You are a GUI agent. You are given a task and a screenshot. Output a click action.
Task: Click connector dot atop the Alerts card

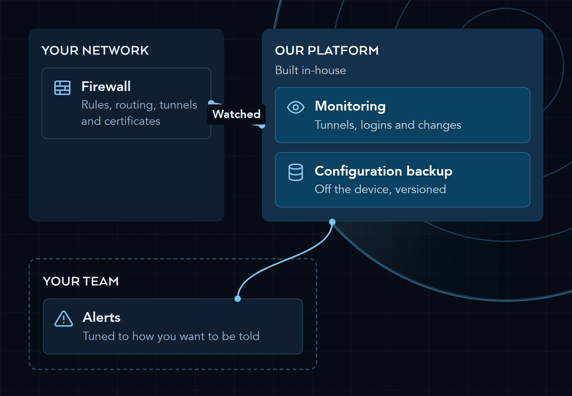[238, 299]
